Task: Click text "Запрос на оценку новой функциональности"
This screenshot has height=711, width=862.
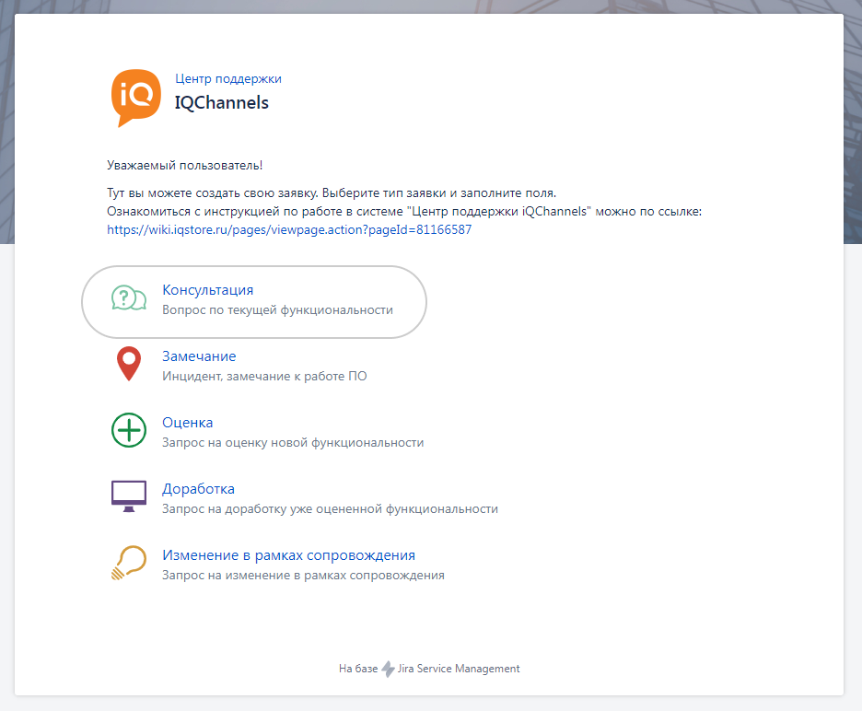Action: [293, 443]
